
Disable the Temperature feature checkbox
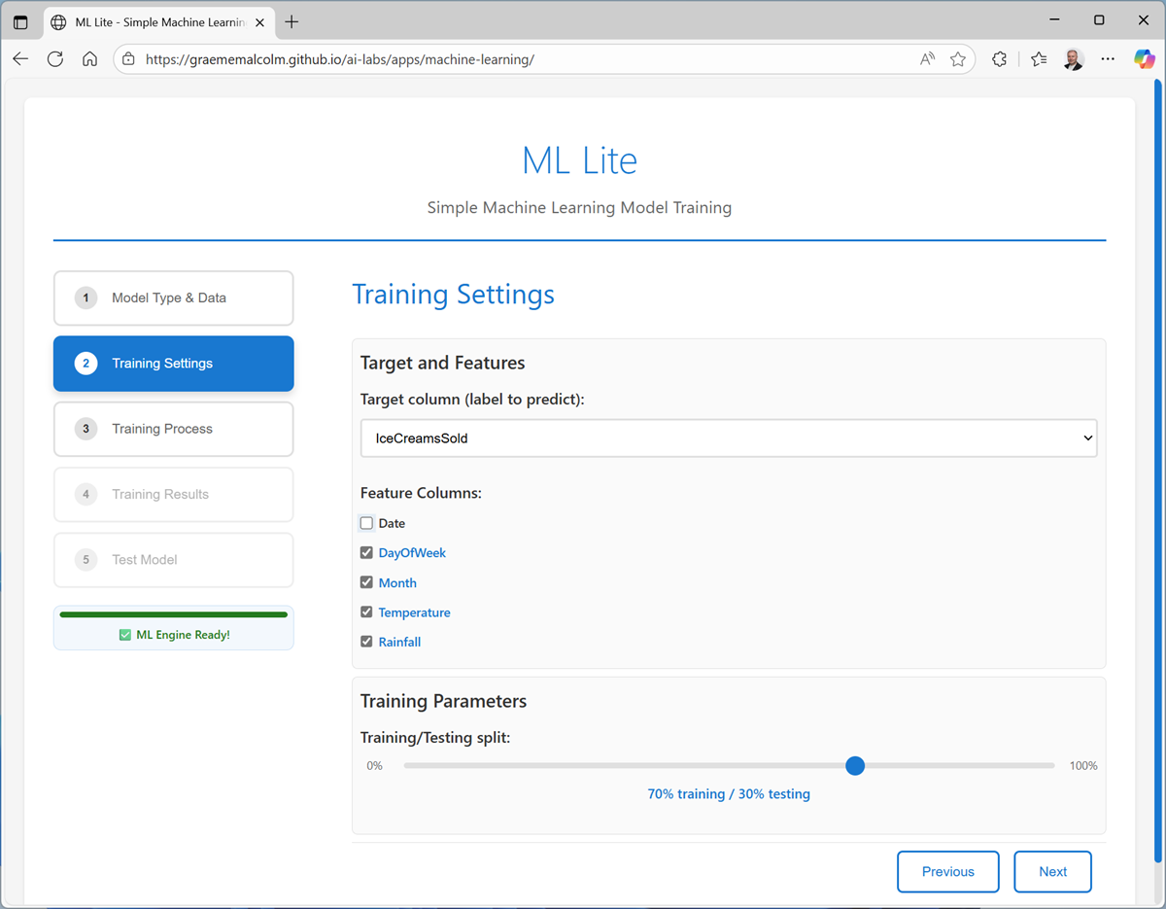366,612
